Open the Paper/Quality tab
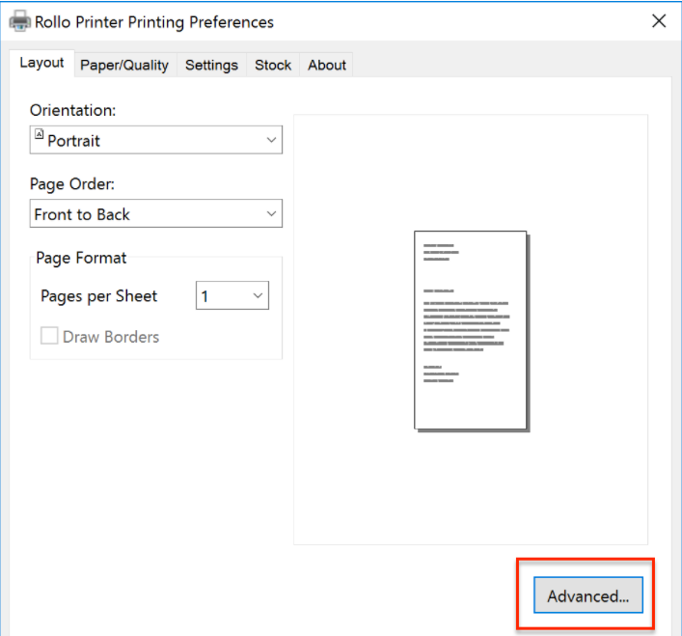 coord(123,66)
